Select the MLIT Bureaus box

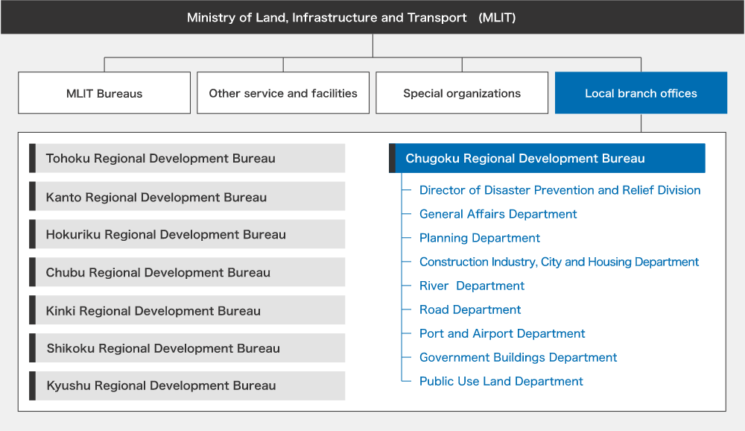click(x=104, y=92)
